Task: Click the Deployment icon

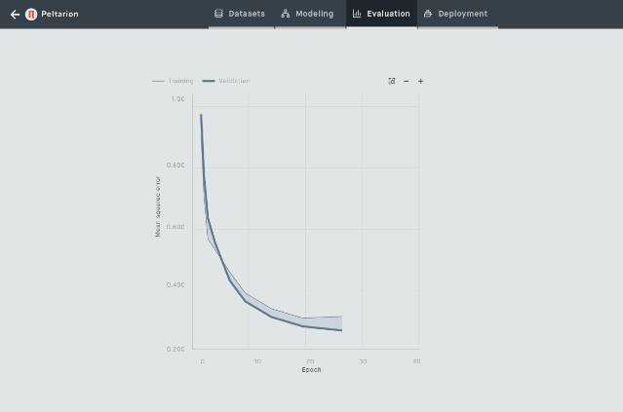Action: [428, 14]
